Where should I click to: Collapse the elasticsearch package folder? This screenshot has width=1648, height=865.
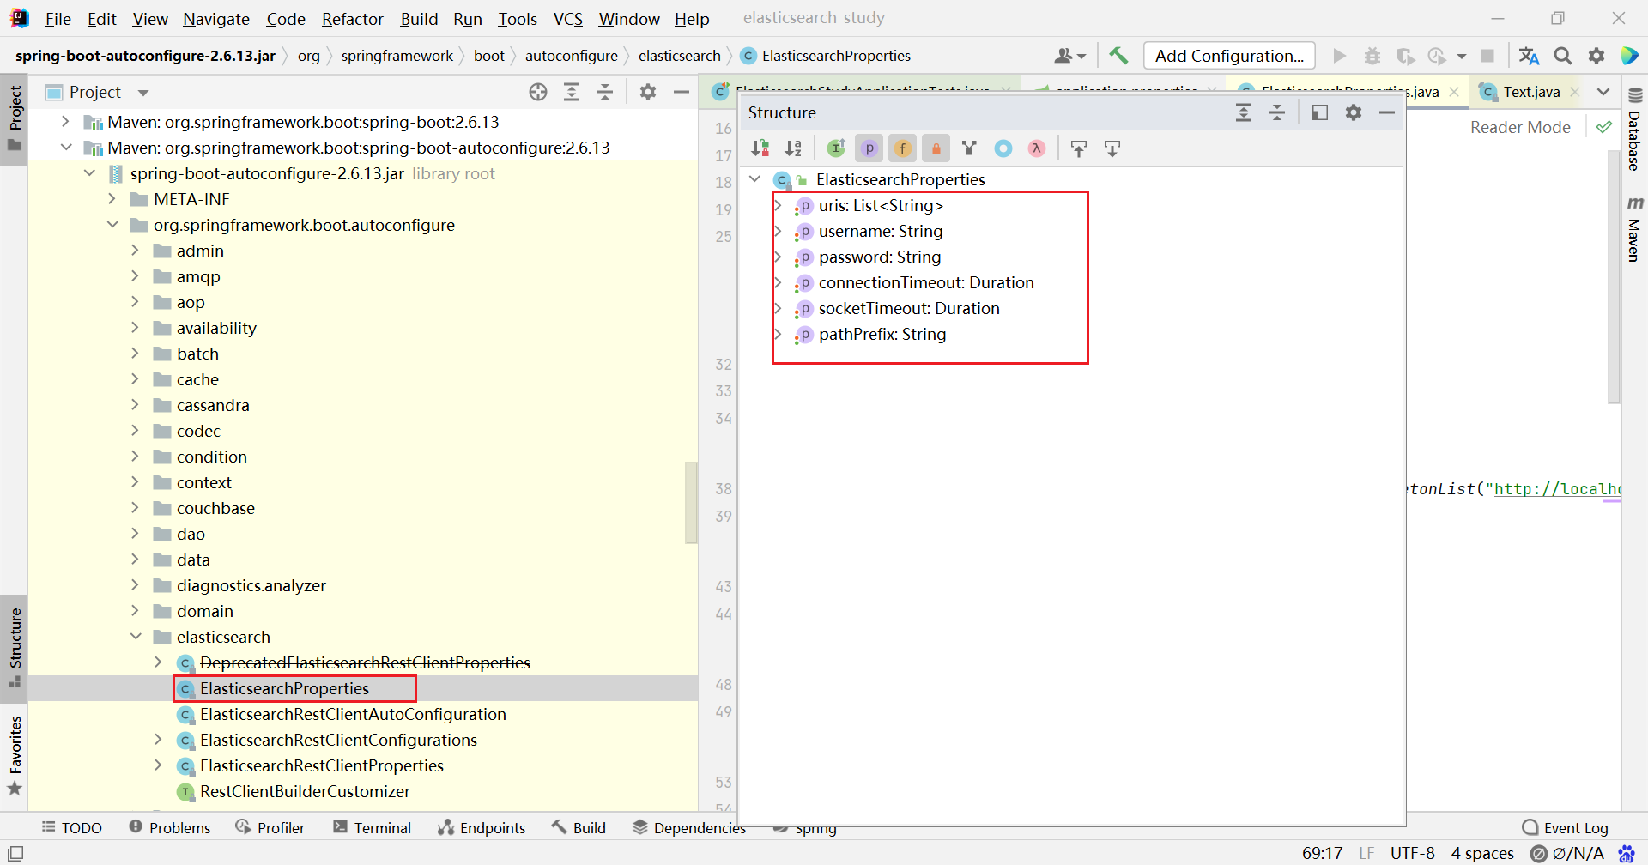click(x=135, y=637)
